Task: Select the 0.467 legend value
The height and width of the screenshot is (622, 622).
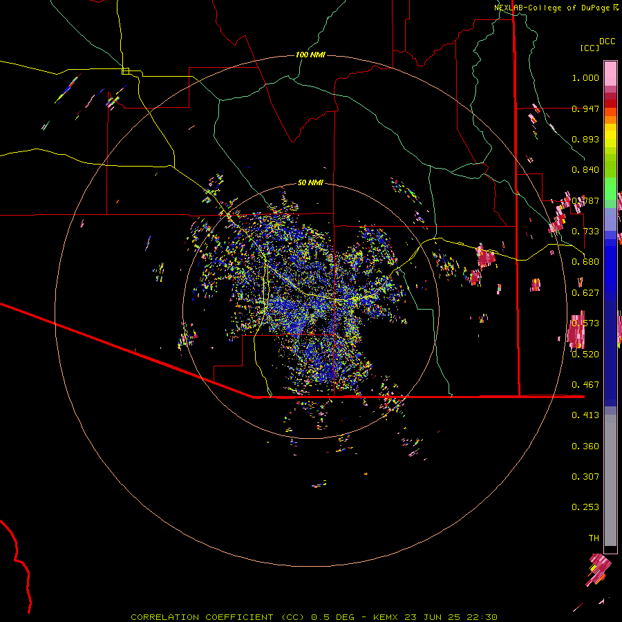Action: [585, 385]
